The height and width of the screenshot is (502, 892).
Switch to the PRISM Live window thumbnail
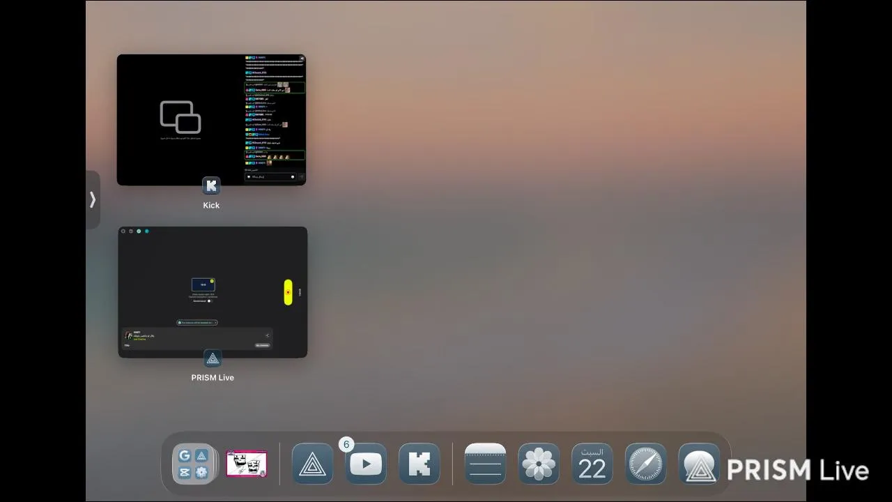click(213, 292)
